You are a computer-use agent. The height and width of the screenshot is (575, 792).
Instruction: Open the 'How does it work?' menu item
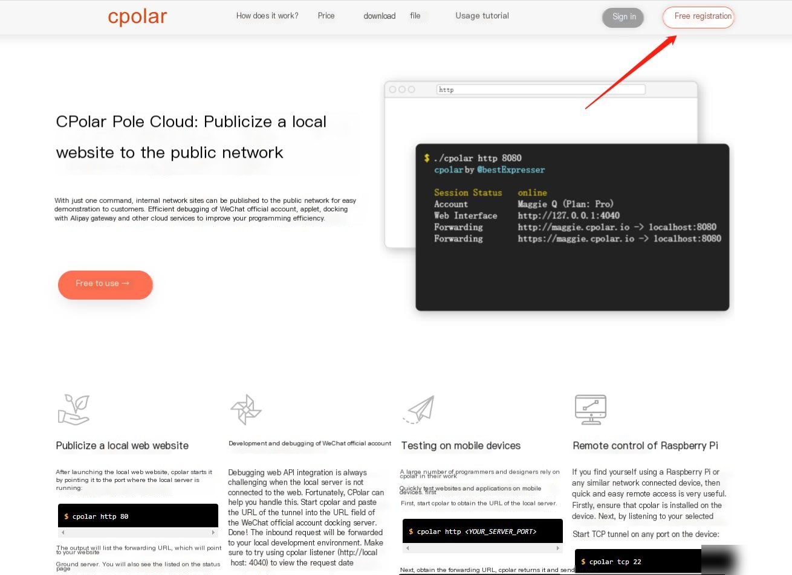(x=267, y=16)
